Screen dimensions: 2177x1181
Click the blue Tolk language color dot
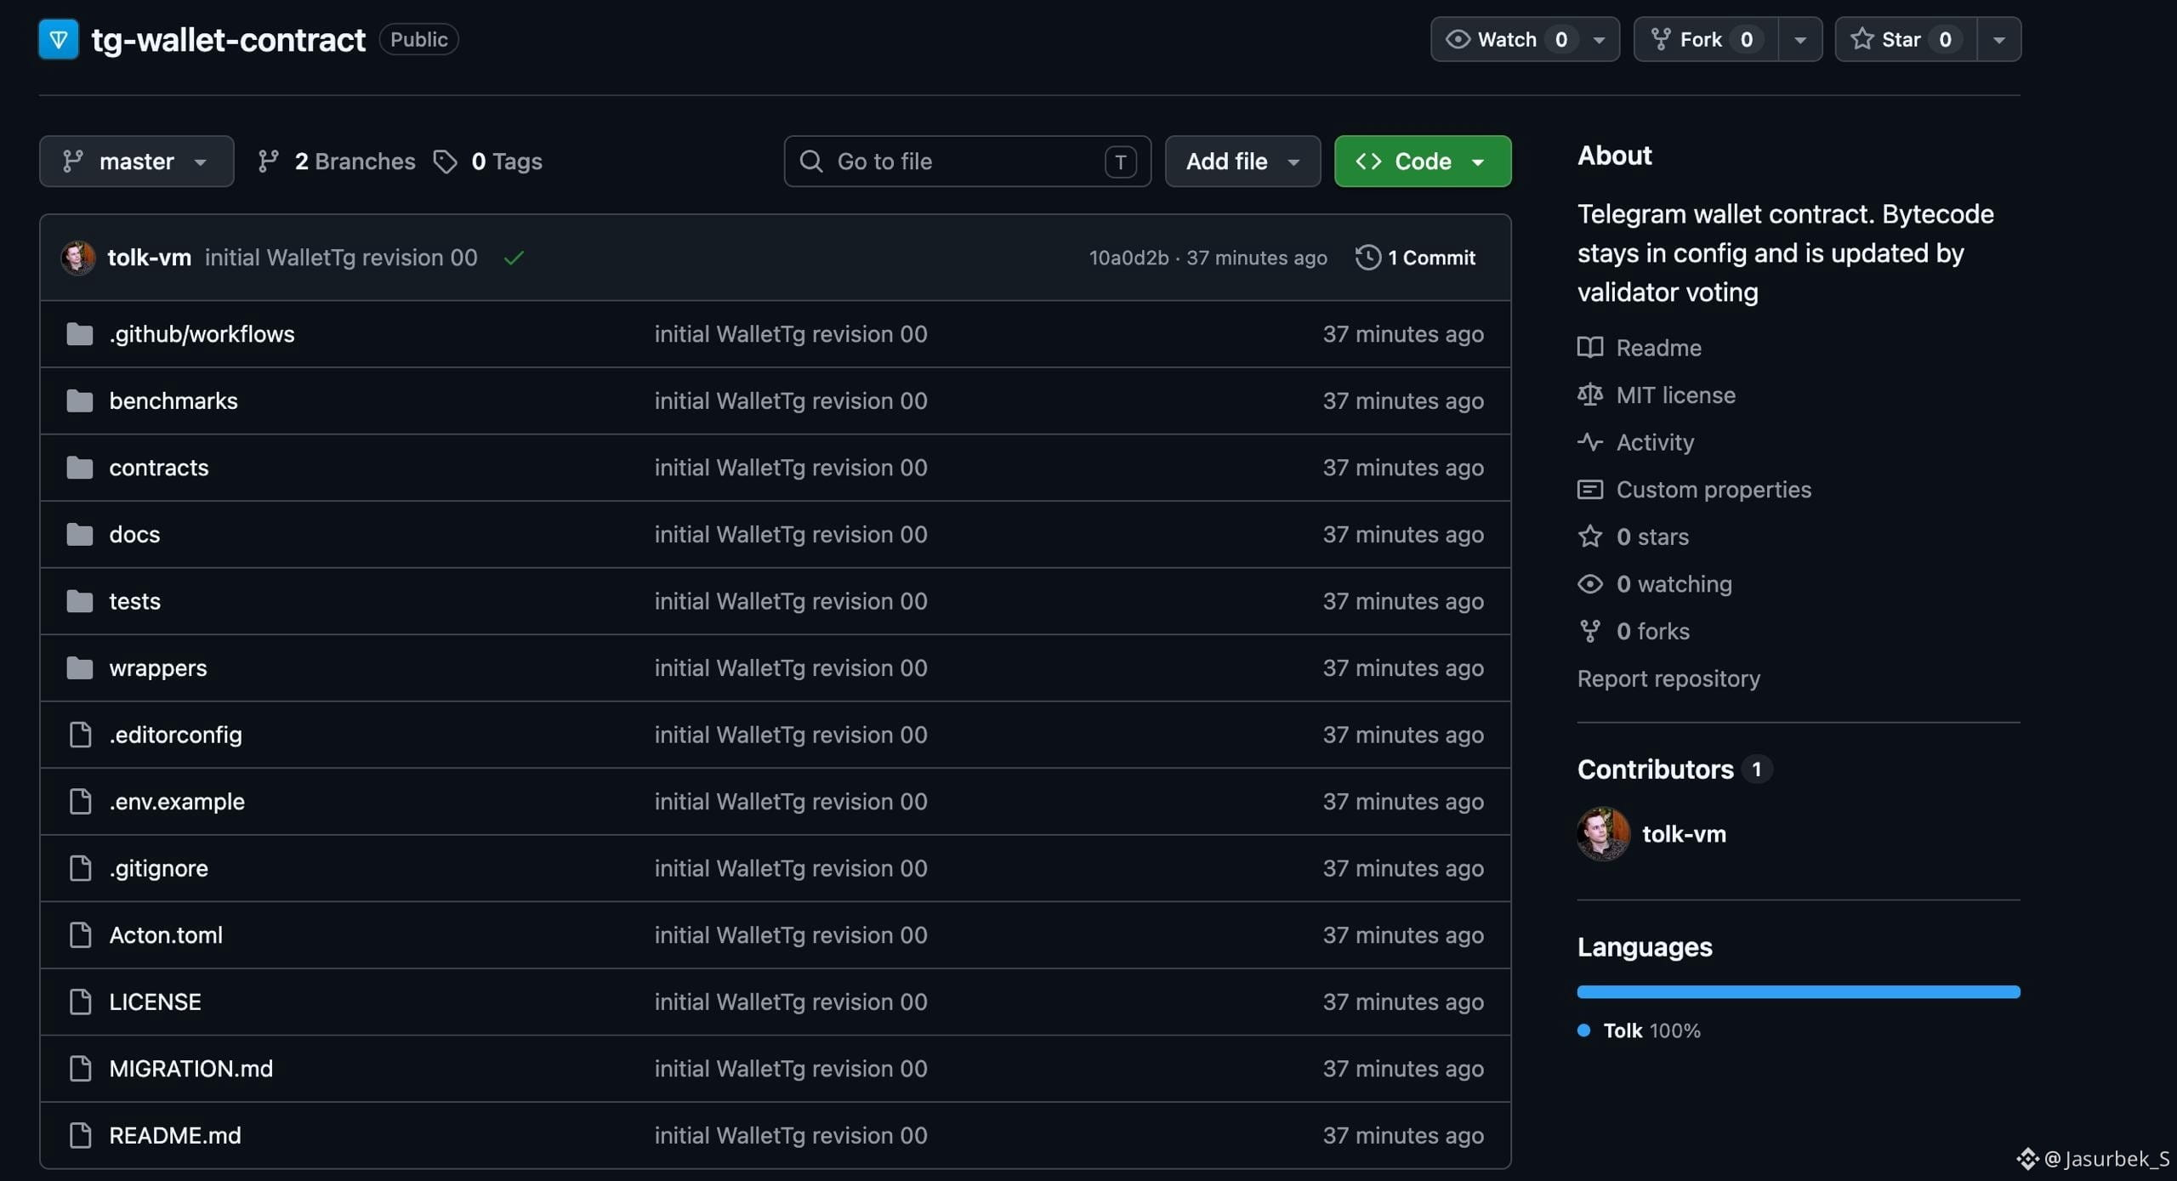click(1583, 1031)
